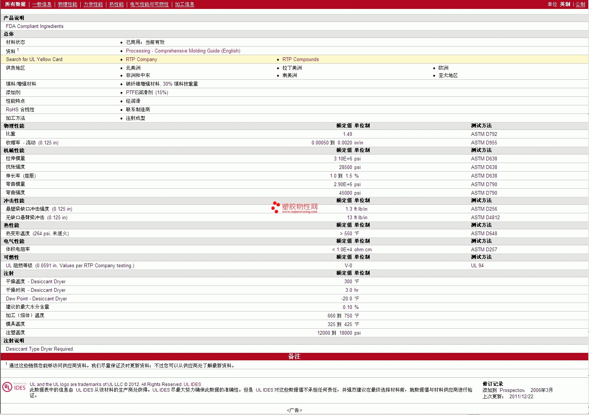This screenshot has height=415, width=589.
Task: Select UL 94 test method text
Action: 477,266
